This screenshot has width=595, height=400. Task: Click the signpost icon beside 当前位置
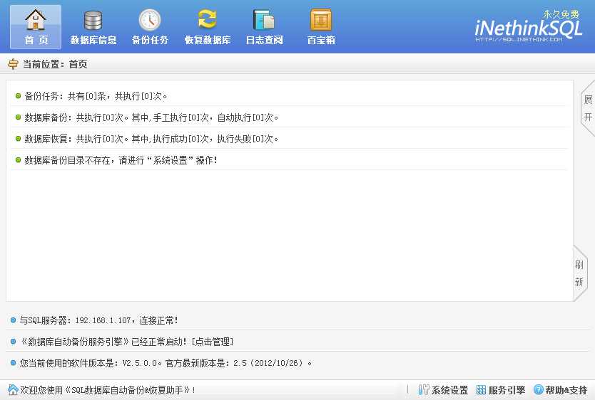pos(13,64)
